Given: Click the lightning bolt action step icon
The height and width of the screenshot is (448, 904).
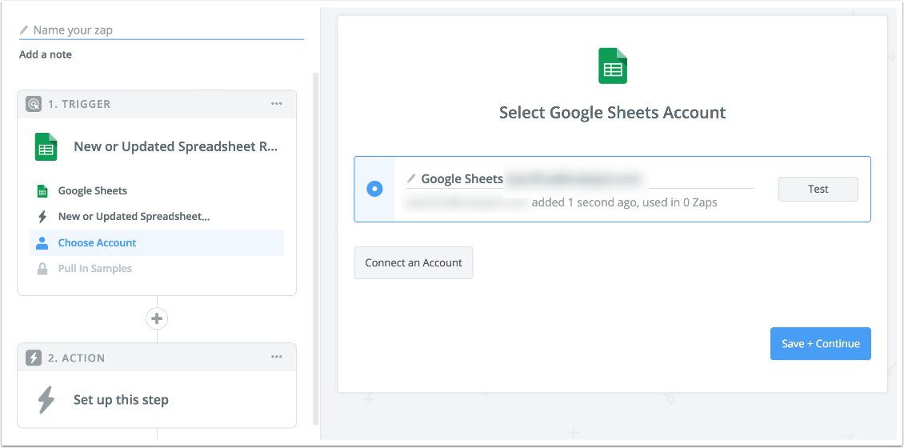Looking at the screenshot, I should click(34, 358).
